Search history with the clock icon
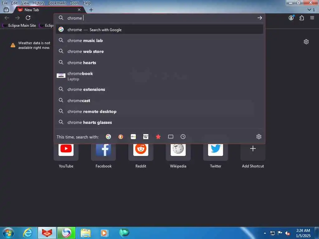 [x=183, y=137]
